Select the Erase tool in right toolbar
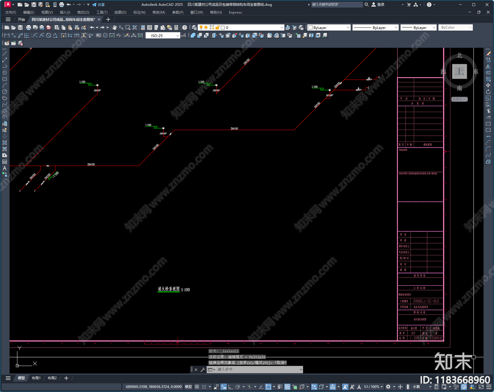This screenshot has height=392, width=494. (x=488, y=54)
